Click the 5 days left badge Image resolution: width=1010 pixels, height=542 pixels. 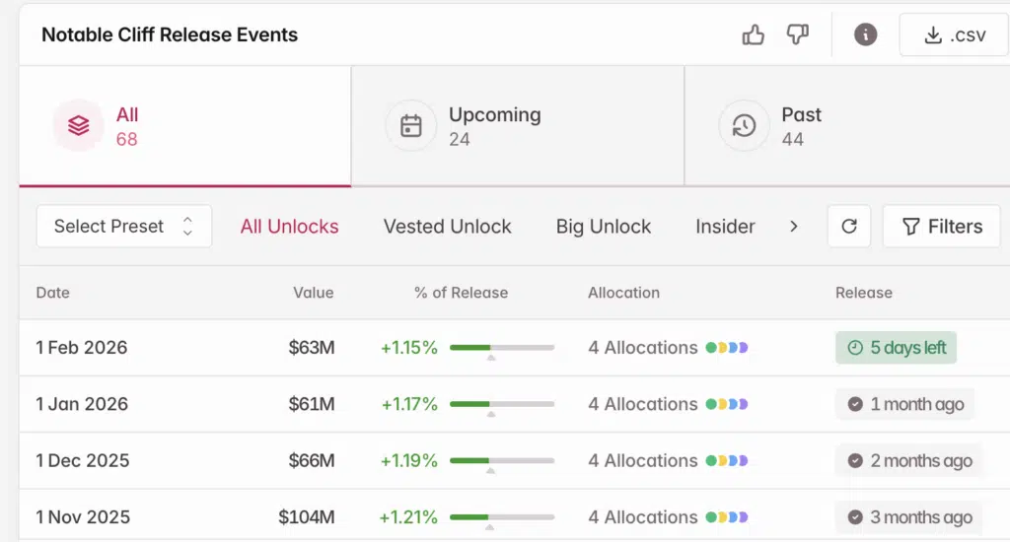(896, 348)
